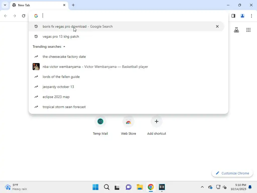Click the trending arrow beside eclipse 2023 map
The image size is (257, 193).
(x=36, y=97)
